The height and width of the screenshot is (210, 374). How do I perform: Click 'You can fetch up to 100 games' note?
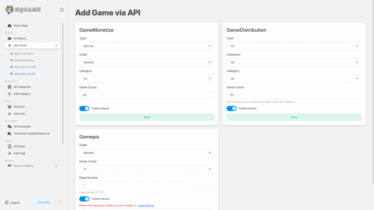tap(261, 102)
